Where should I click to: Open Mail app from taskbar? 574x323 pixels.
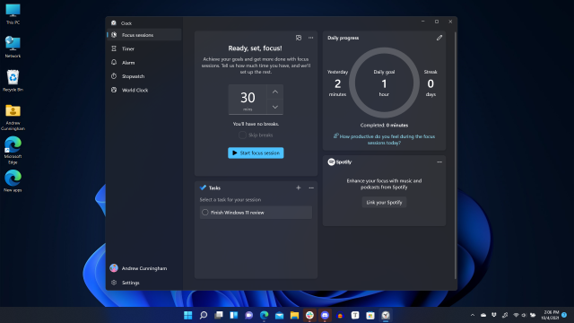pos(279,315)
